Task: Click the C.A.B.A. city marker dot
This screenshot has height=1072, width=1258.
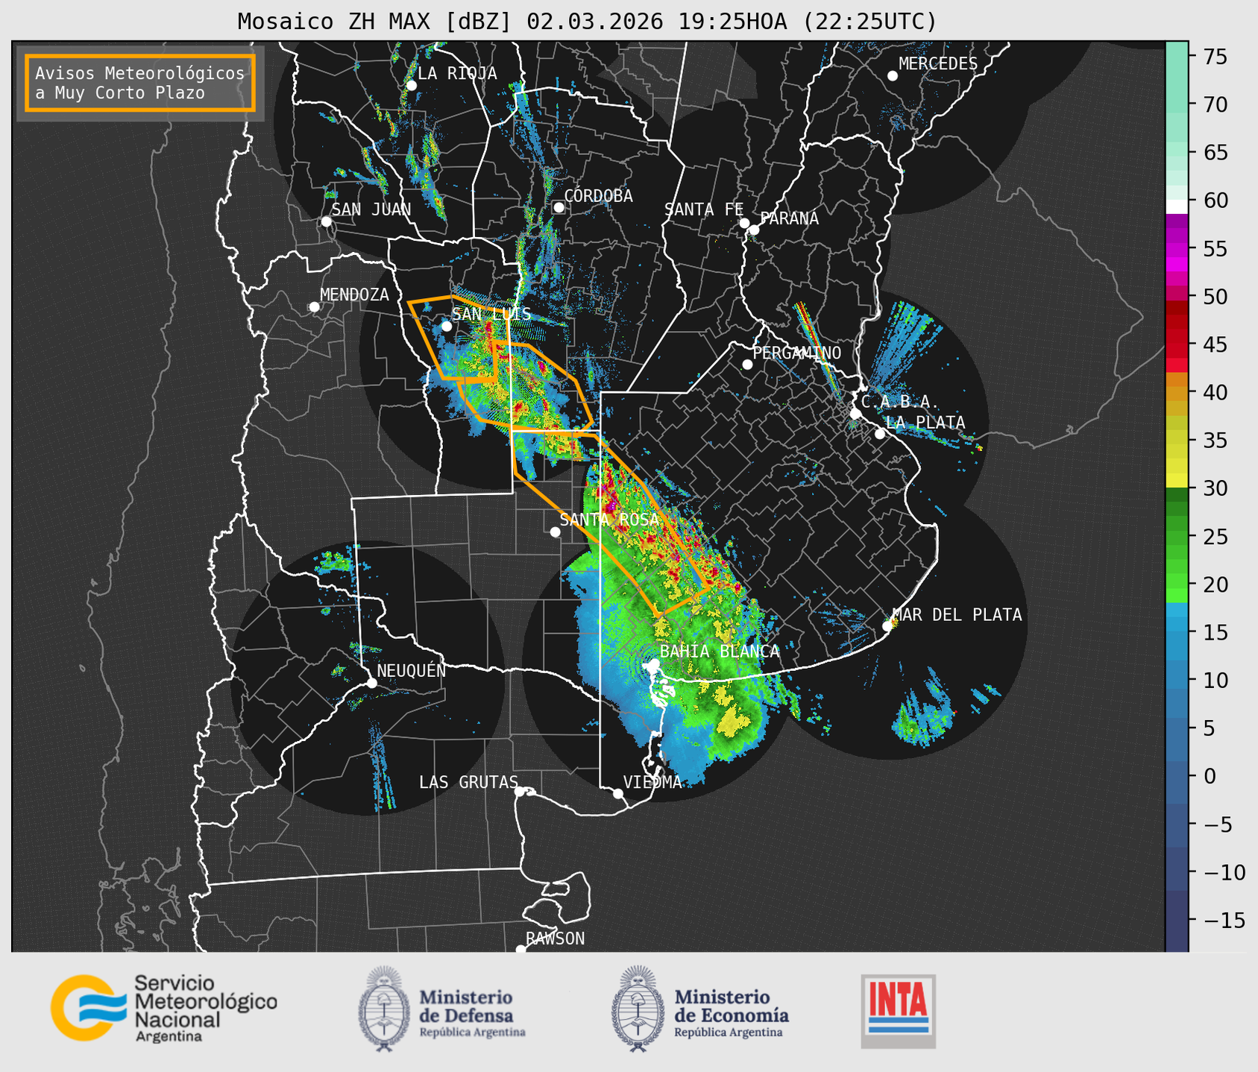Action: (x=856, y=414)
